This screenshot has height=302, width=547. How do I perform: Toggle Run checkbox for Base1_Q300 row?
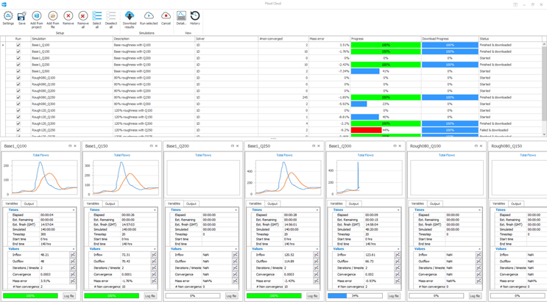point(18,71)
